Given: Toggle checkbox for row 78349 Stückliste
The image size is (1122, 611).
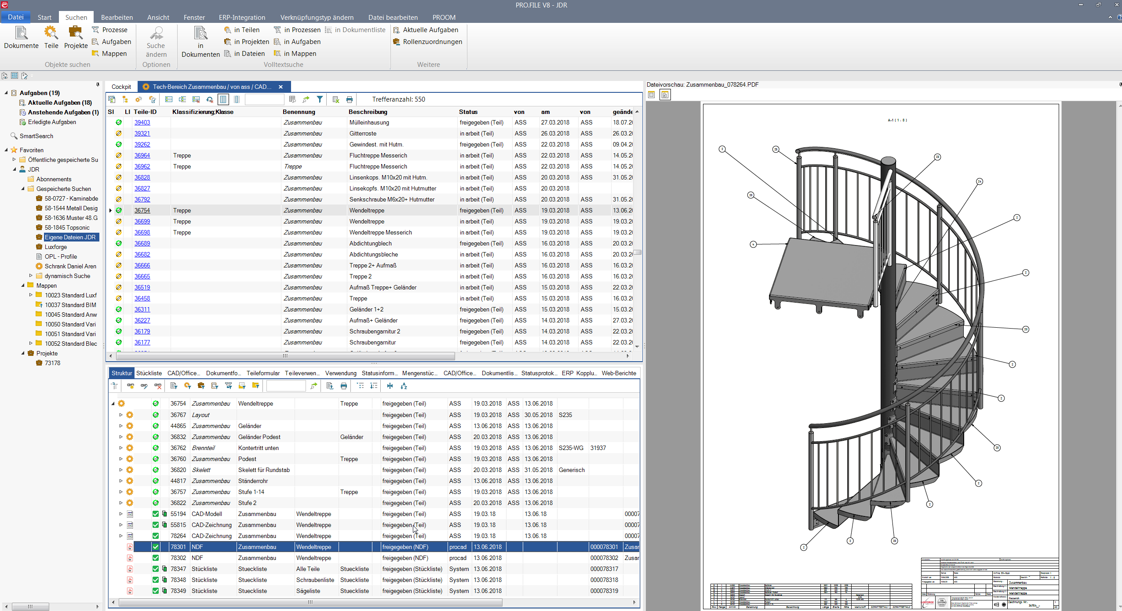Looking at the screenshot, I should tap(156, 591).
